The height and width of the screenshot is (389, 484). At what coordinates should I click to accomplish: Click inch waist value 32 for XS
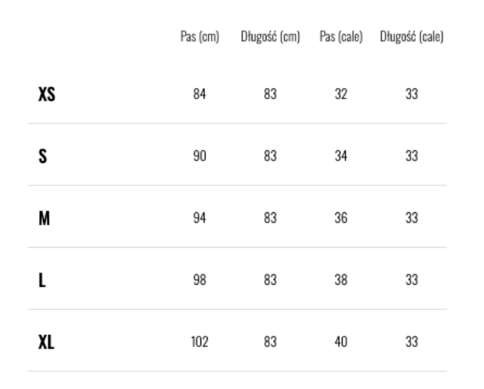point(340,95)
